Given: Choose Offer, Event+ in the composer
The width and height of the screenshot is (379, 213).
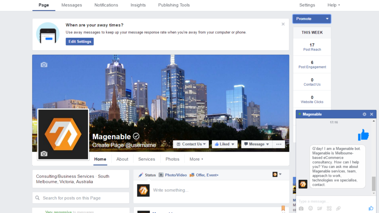Looking at the screenshot, I should [x=204, y=175].
